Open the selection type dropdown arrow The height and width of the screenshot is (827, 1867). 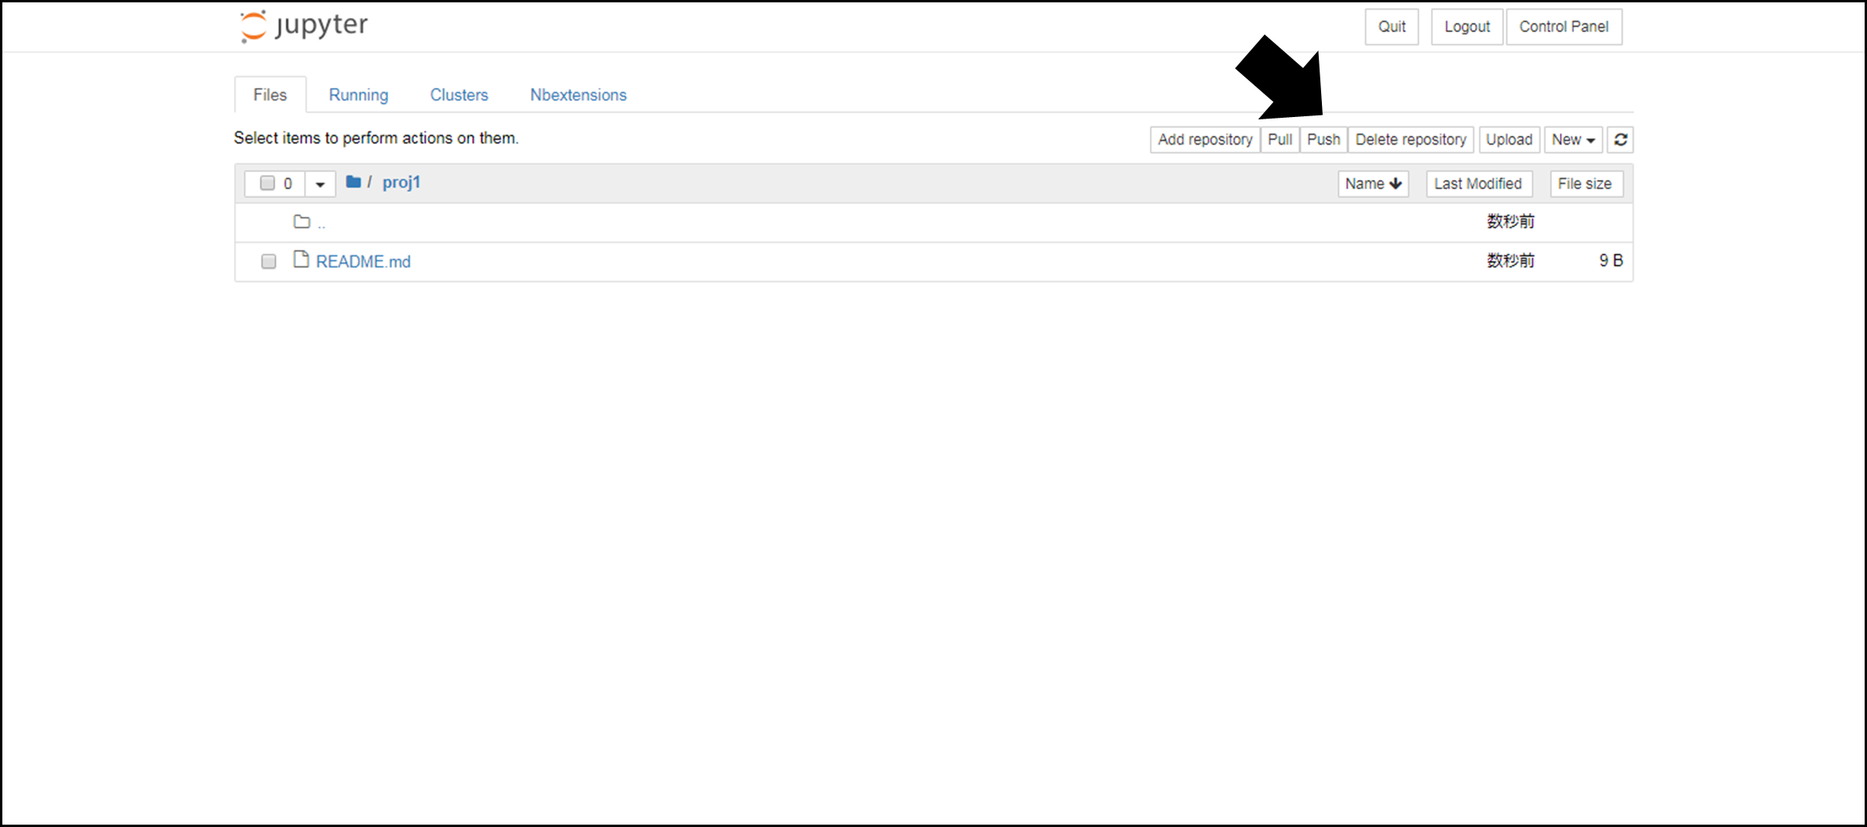point(320,184)
